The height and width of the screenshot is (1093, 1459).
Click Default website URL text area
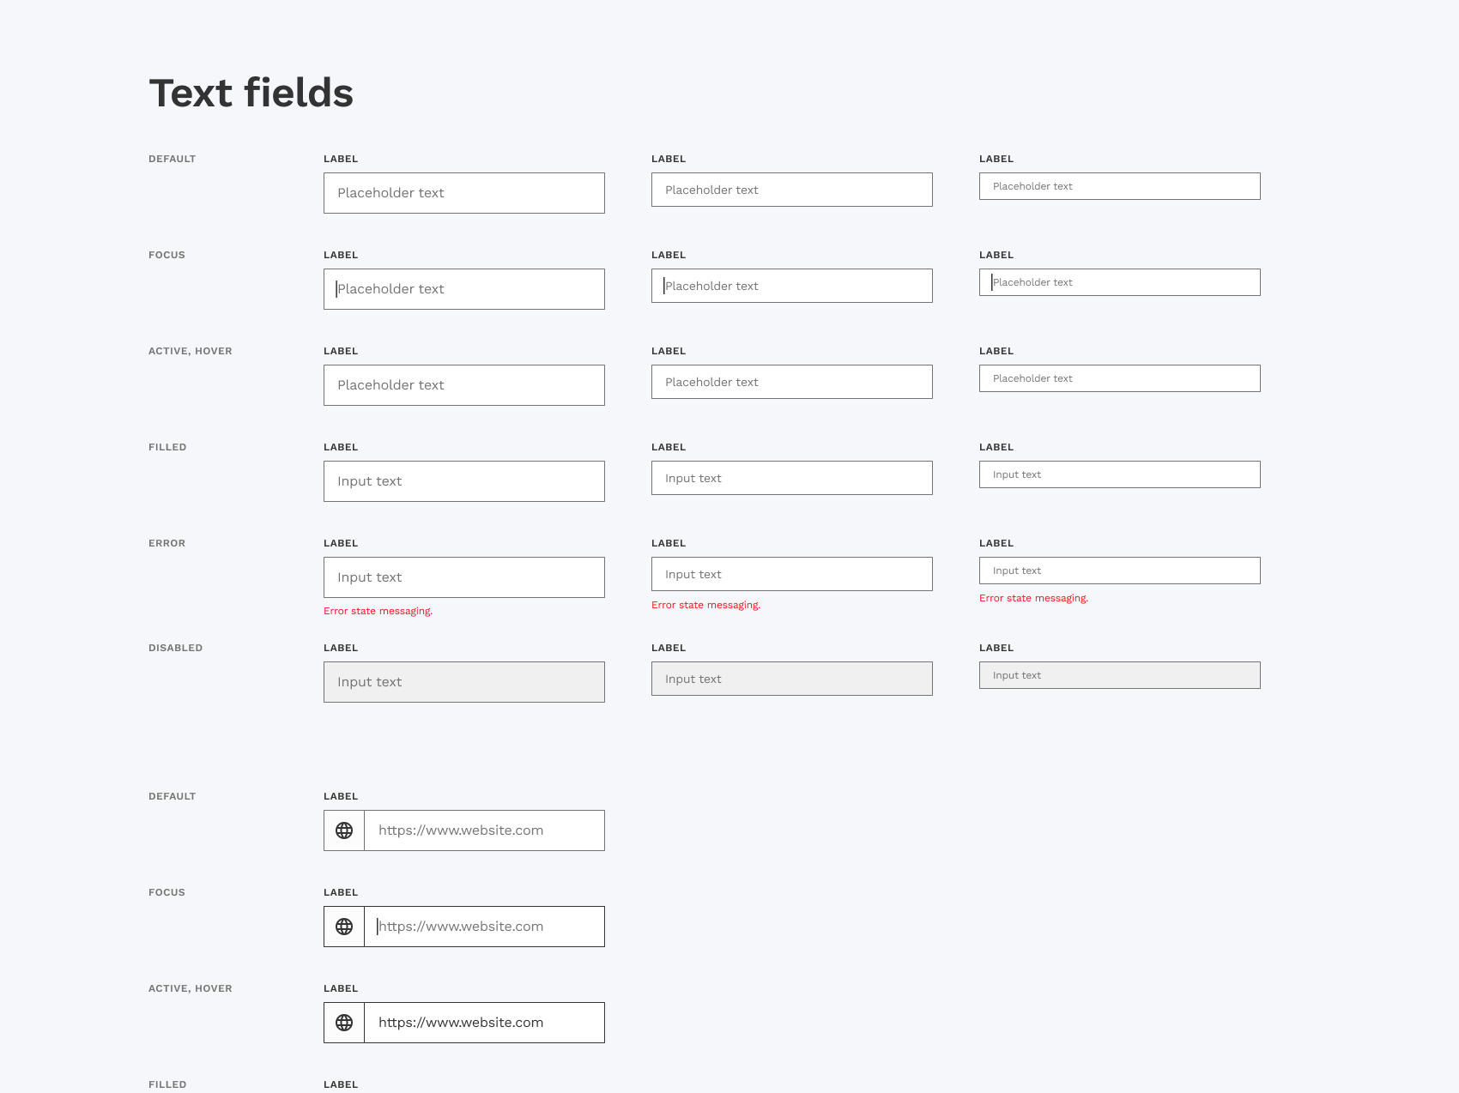pos(484,830)
